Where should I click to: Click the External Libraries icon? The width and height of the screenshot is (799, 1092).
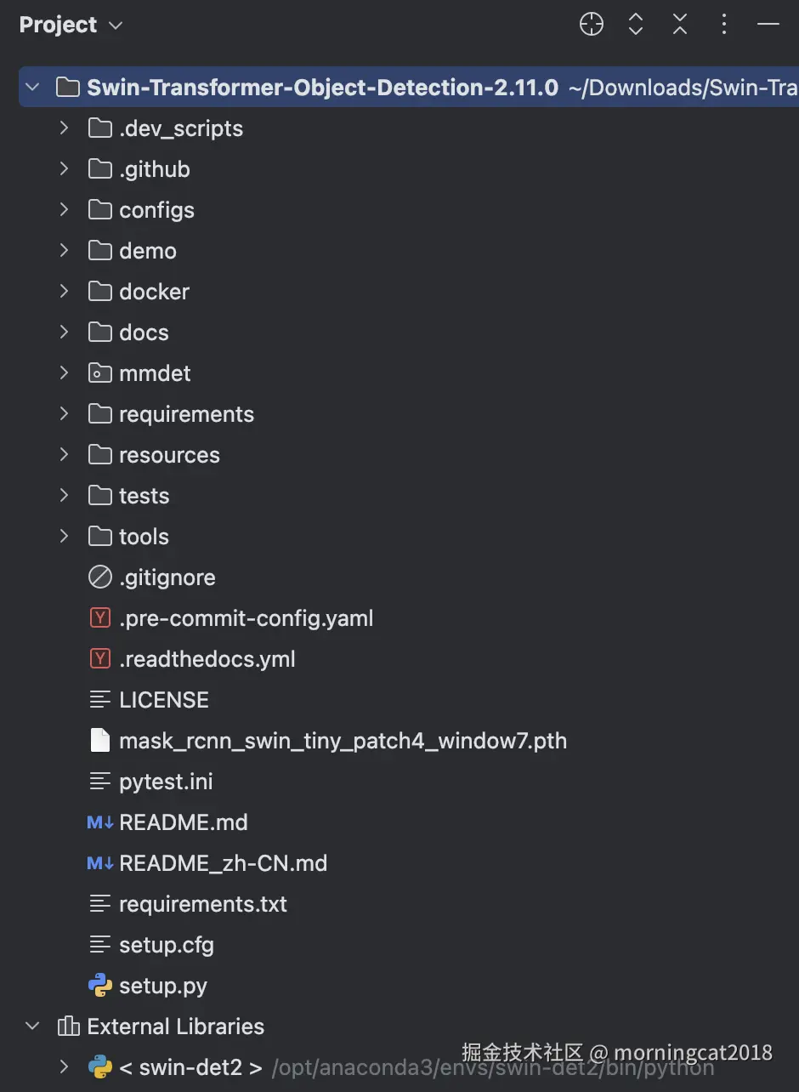click(x=68, y=1027)
